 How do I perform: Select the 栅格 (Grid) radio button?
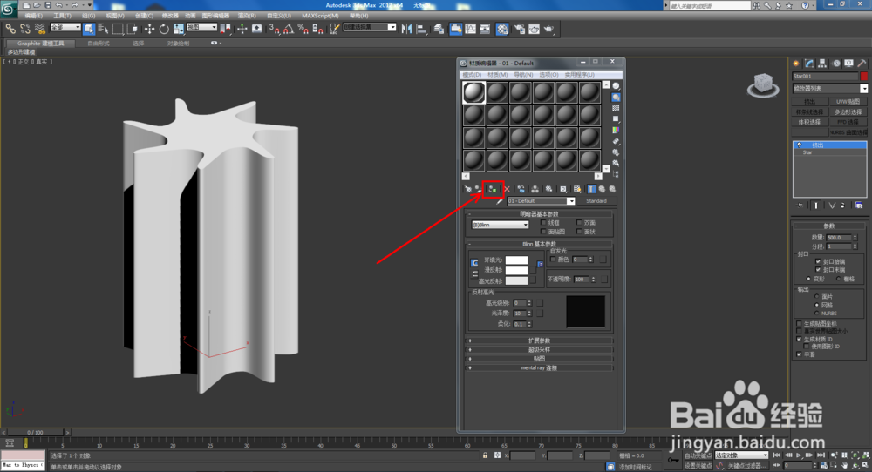(x=839, y=279)
